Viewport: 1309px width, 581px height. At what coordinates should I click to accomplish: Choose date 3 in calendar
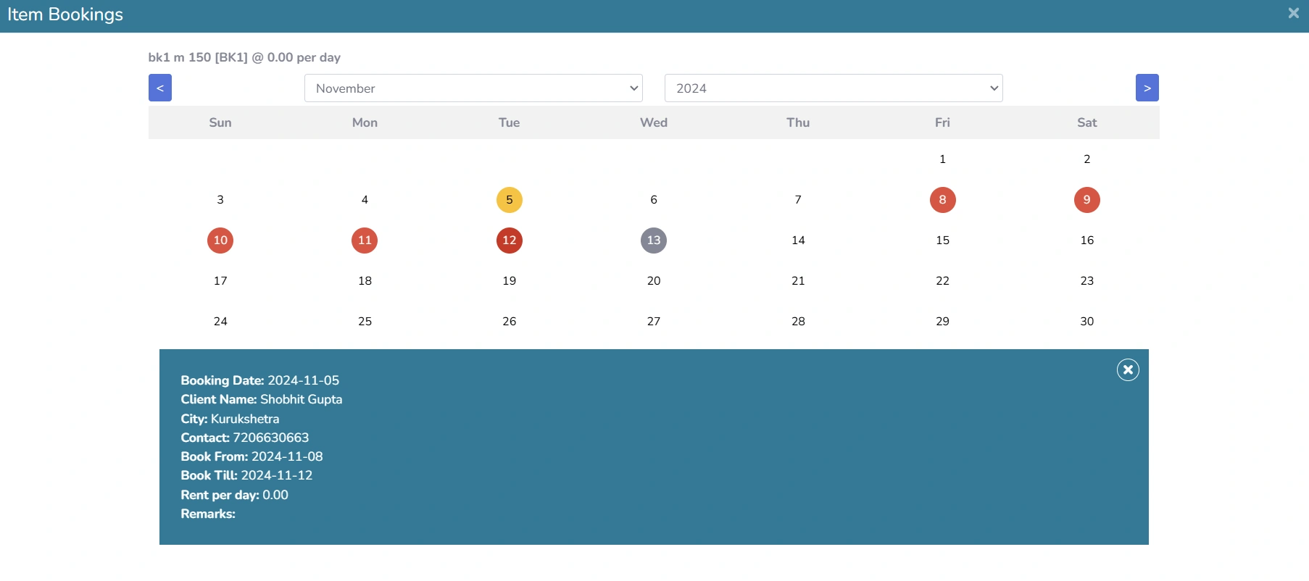pyautogui.click(x=220, y=200)
